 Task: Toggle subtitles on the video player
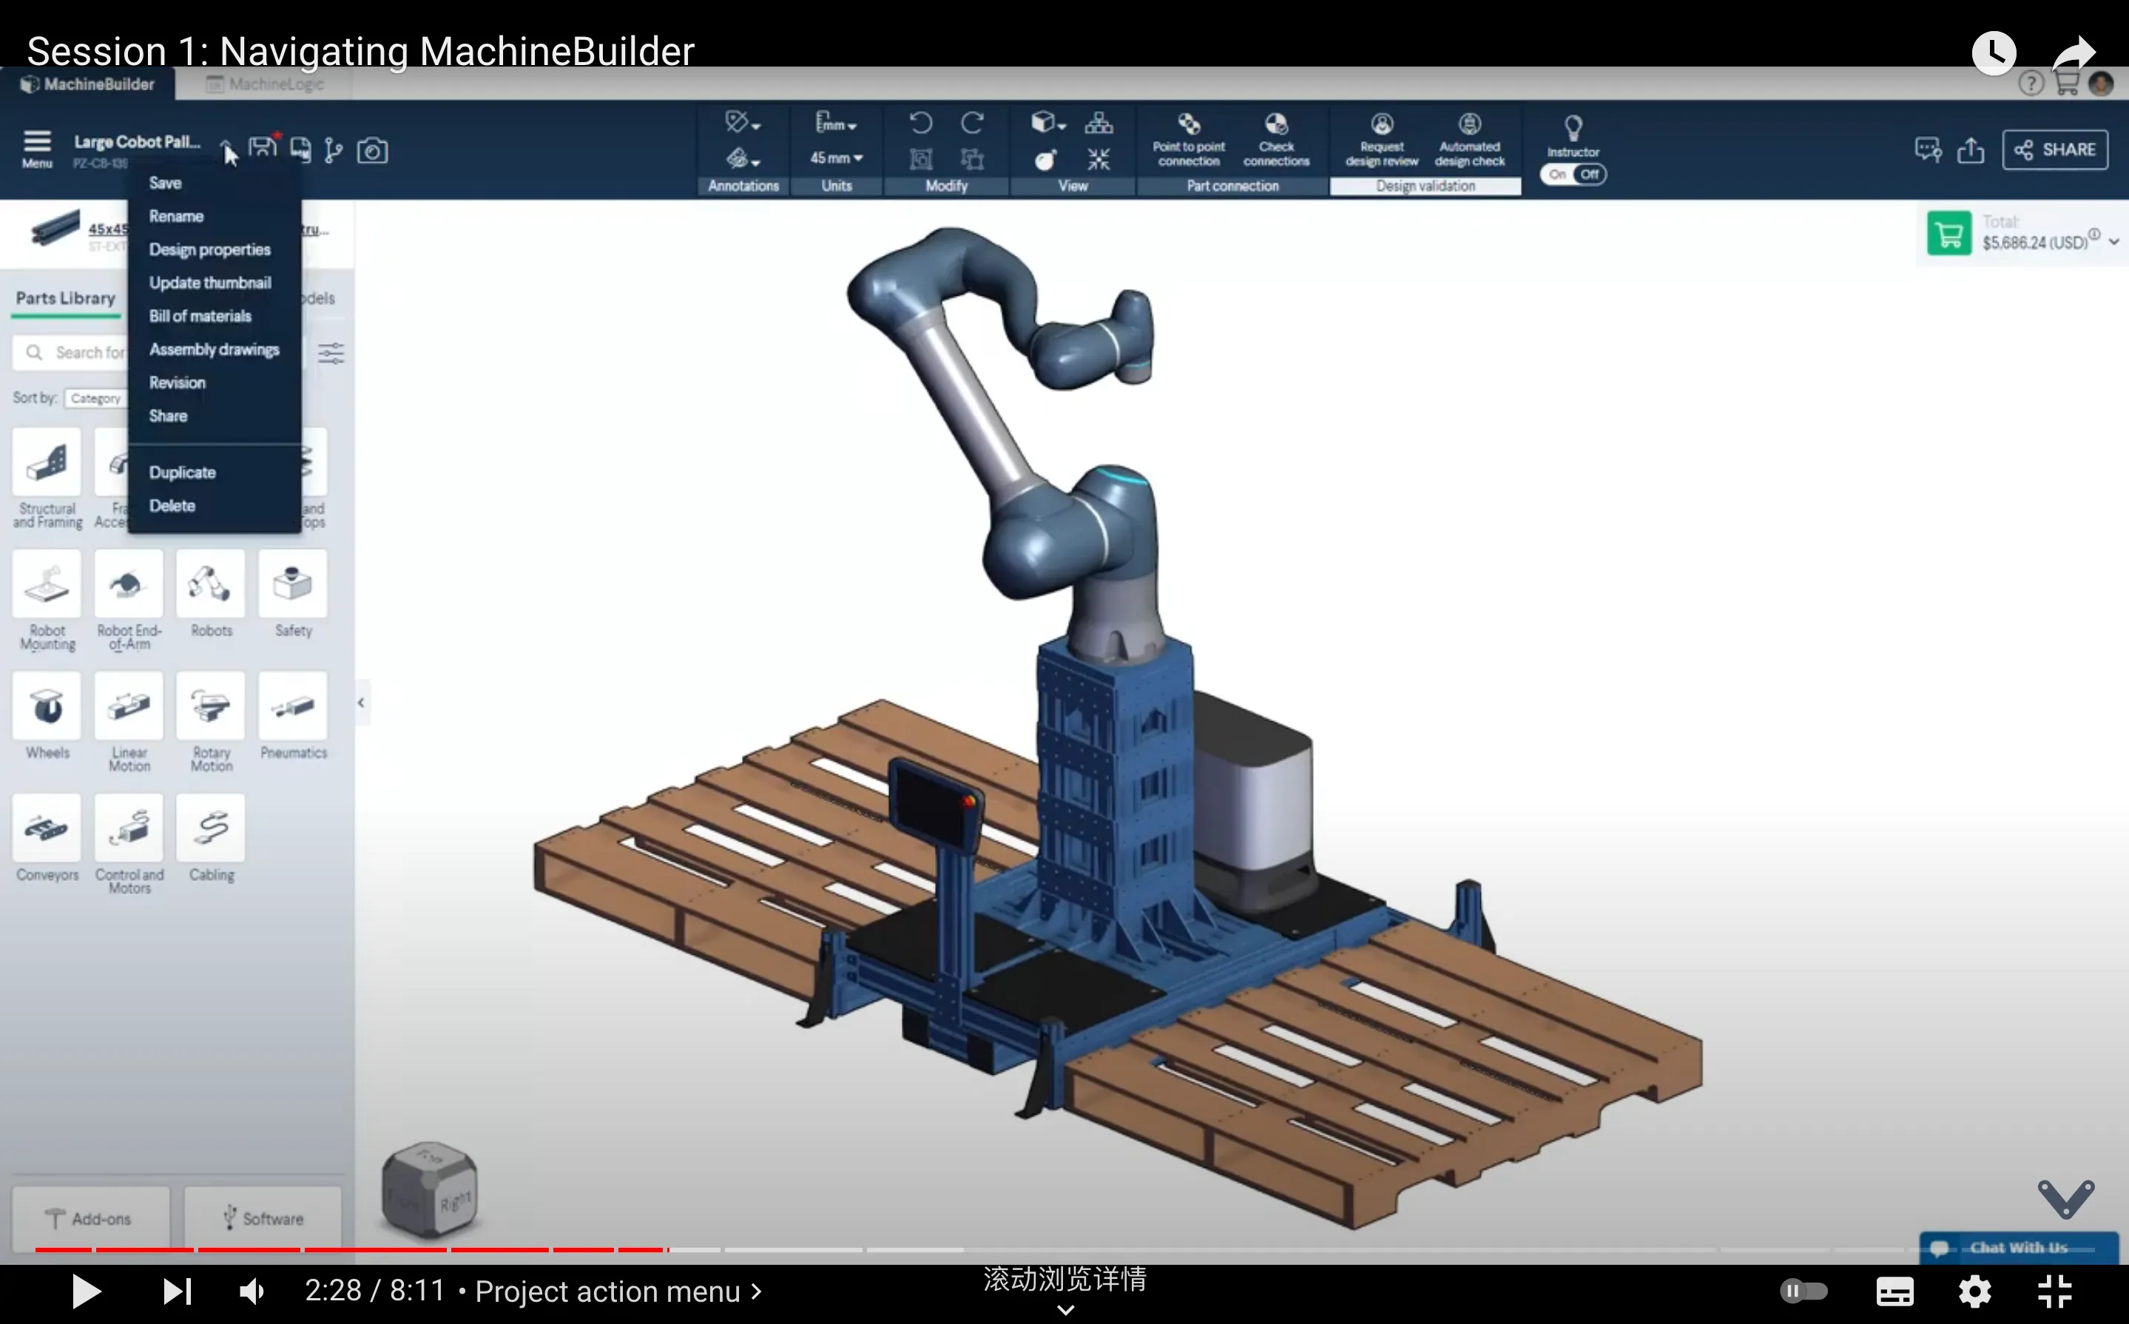click(1894, 1291)
